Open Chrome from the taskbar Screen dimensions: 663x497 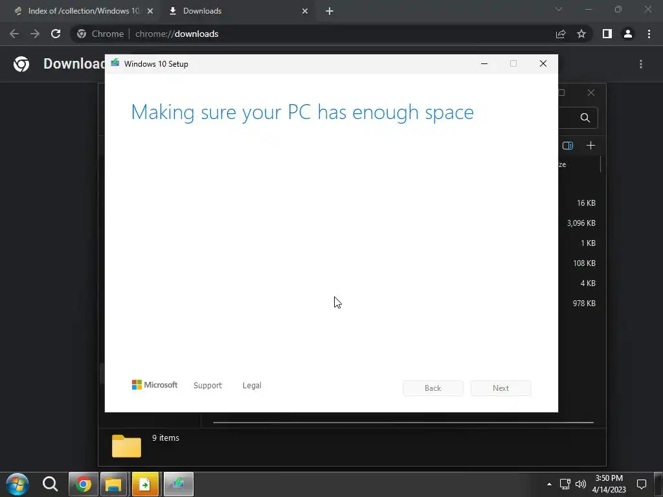click(x=84, y=484)
